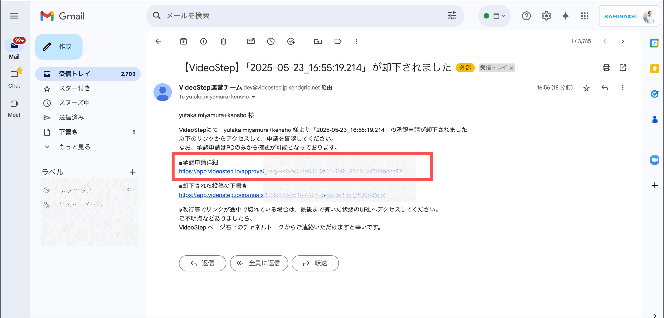Open the 受信トレイ inbox folder
The width and height of the screenshot is (664, 318).
coord(88,74)
